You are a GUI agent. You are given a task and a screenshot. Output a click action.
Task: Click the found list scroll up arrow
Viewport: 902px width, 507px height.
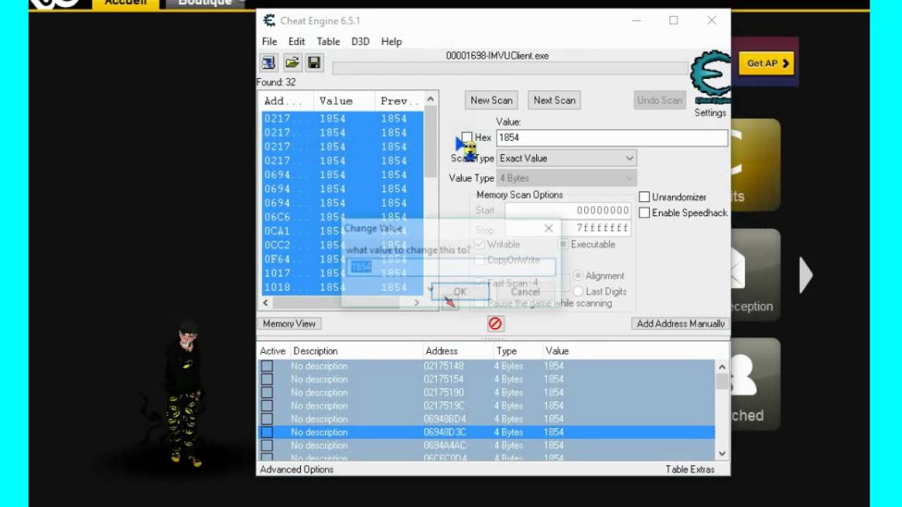tap(431, 99)
